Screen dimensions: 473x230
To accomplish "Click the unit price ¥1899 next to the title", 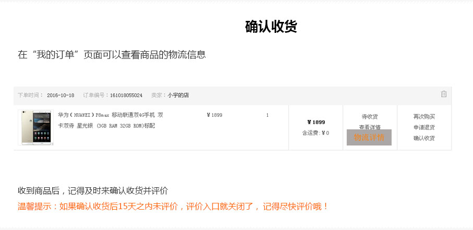I will pyautogui.click(x=215, y=115).
